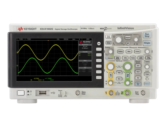
Task: Open the Display menu
Action: [x=133, y=58]
